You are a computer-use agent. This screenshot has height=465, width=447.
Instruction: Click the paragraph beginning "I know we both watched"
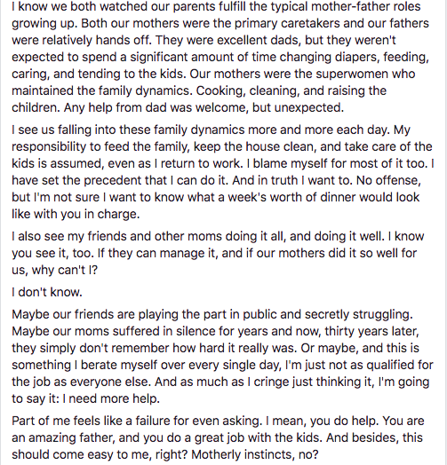(220, 57)
